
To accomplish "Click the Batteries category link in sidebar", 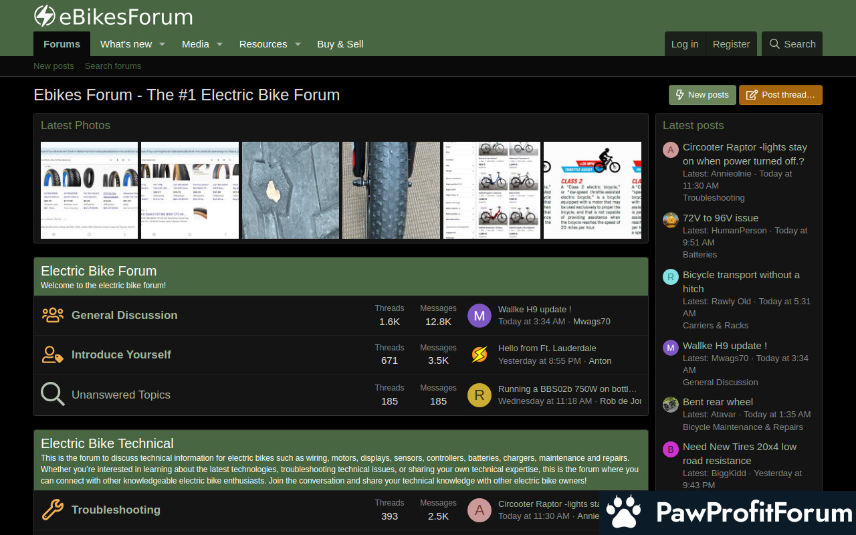I will tap(700, 254).
